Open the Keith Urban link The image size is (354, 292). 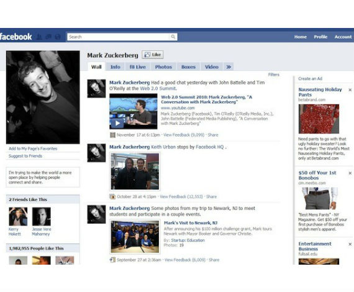click(163, 147)
